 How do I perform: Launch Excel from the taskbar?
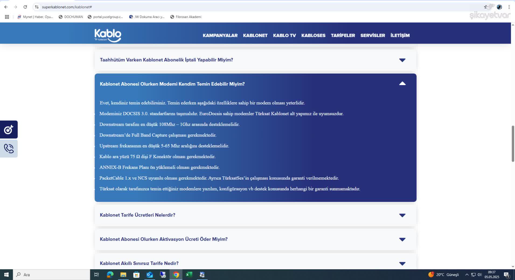point(189,275)
